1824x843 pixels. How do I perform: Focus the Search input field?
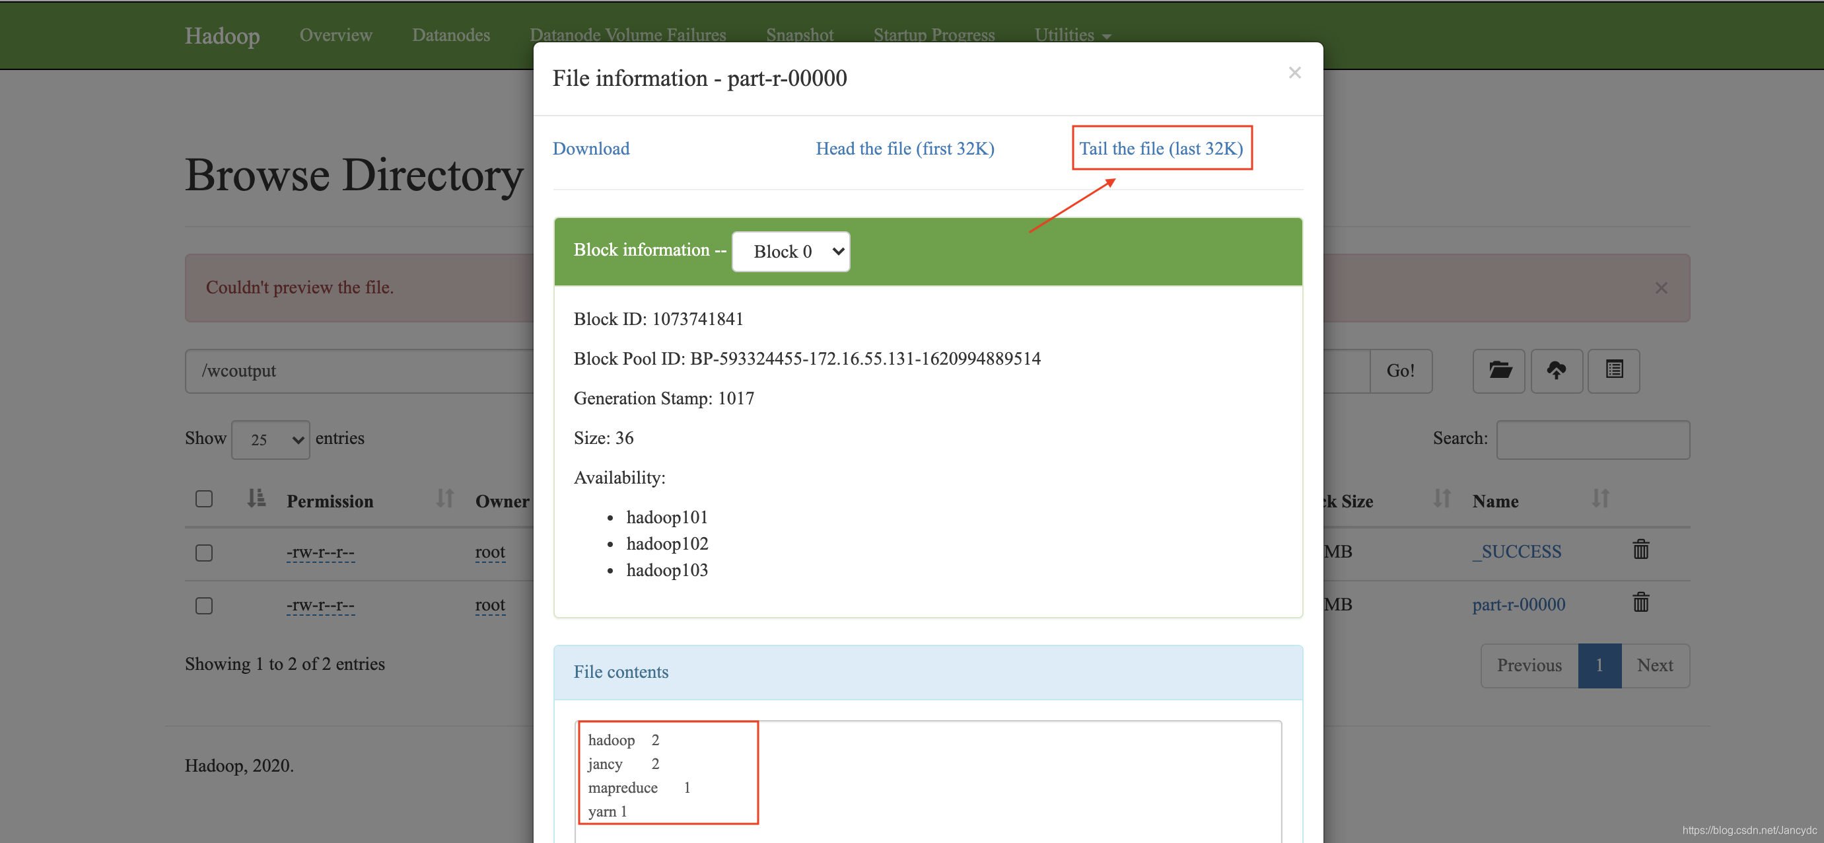pyautogui.click(x=1593, y=440)
